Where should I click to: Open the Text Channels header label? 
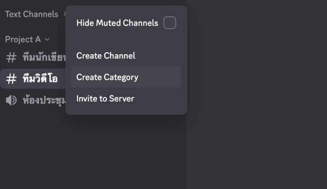click(31, 14)
